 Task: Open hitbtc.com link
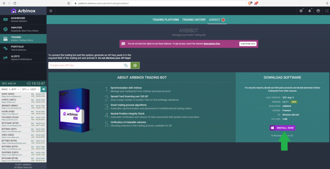coord(8,102)
